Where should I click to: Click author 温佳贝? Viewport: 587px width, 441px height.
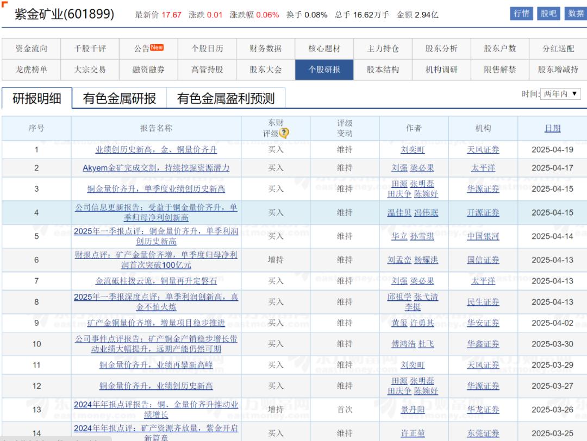pos(399,212)
